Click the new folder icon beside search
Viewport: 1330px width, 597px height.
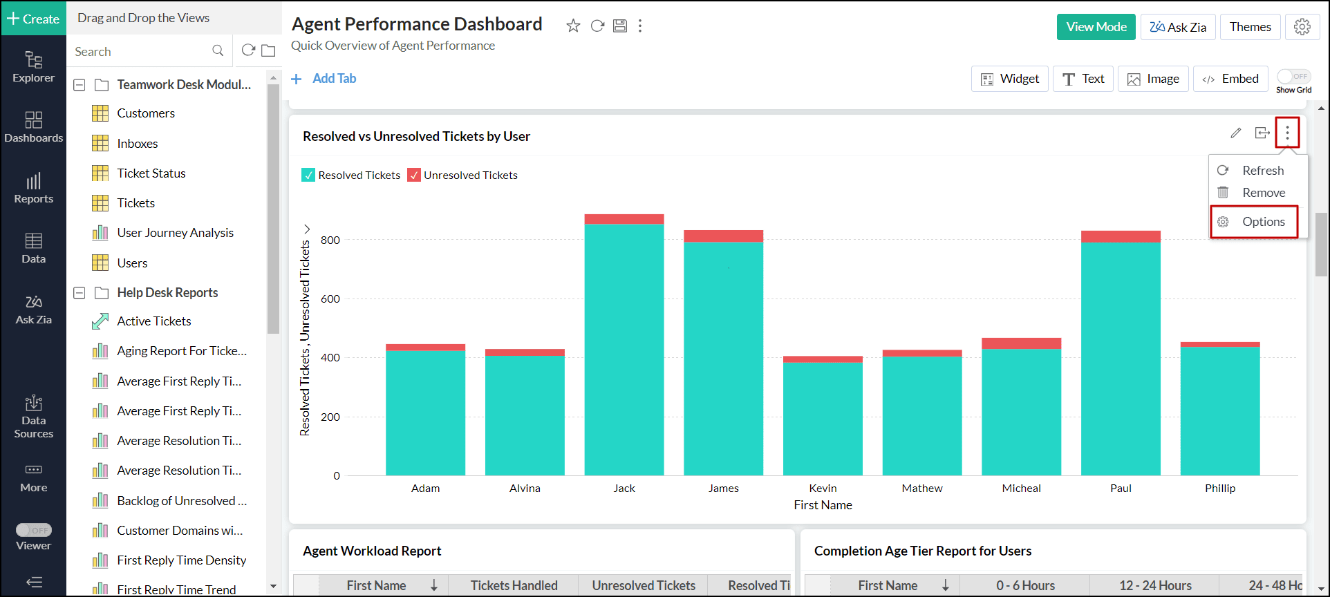(268, 51)
